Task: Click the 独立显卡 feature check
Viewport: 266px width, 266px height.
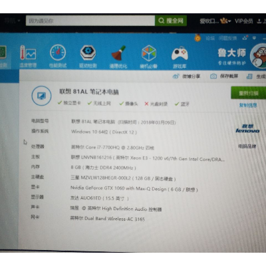Action: point(69,103)
